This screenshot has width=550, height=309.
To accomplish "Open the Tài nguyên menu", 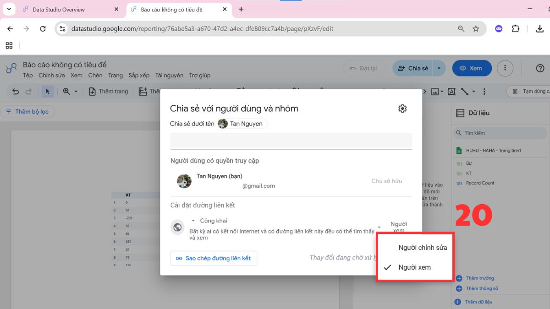I will tap(169, 76).
